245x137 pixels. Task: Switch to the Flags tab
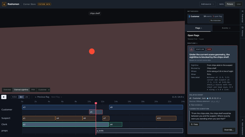tap(198, 28)
